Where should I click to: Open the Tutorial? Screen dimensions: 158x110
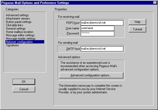point(137,29)
